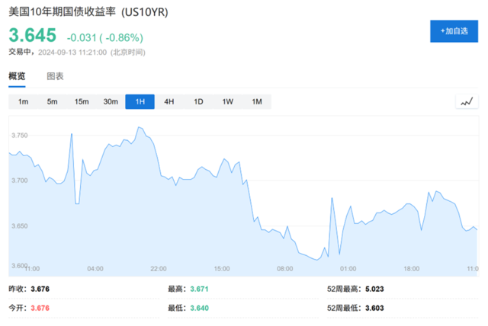Select the 1m interval
Viewport: 488px width, 326px height.
[x=23, y=102]
